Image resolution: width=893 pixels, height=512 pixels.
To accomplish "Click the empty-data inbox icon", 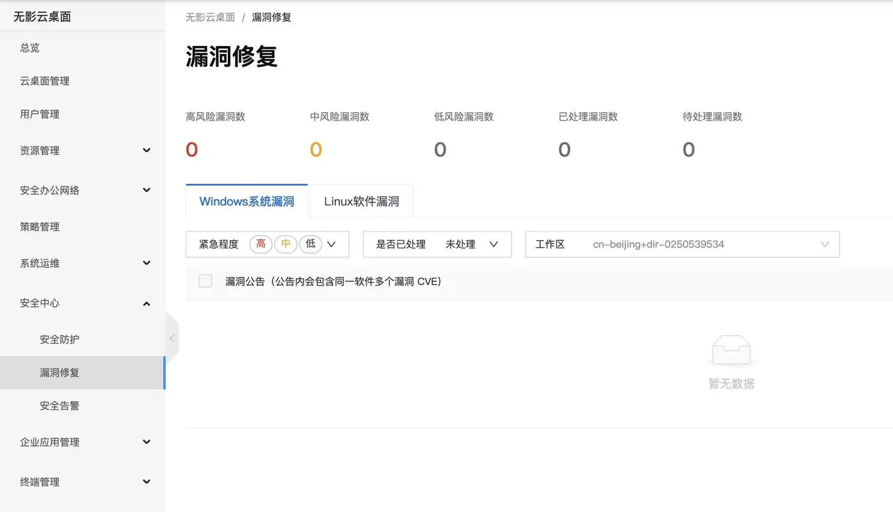I will click(731, 350).
